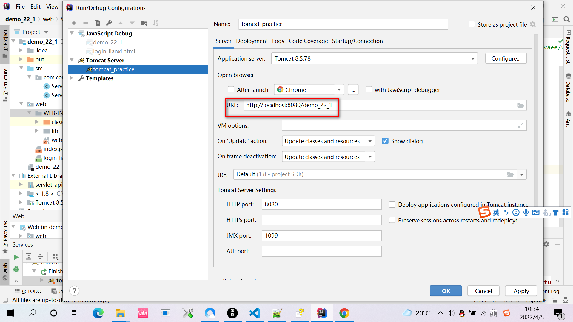
Task: Create new folder icon in toolbar
Action: [144, 23]
